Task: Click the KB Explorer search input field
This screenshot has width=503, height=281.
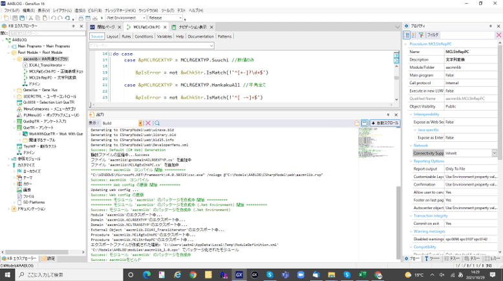Action: pyautogui.click(x=47, y=33)
